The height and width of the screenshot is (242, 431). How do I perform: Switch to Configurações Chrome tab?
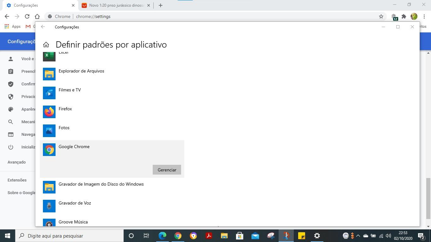40,5
